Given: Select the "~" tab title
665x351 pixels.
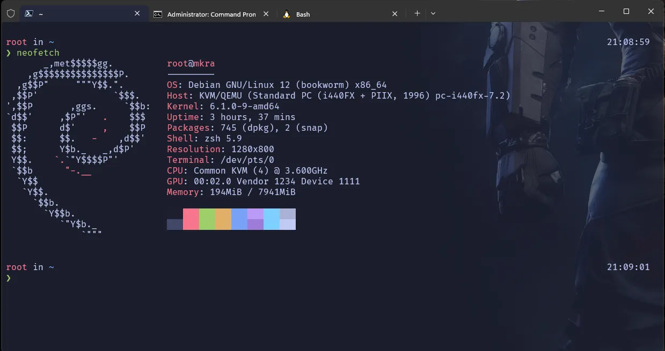Looking at the screenshot, I should (x=41, y=14).
